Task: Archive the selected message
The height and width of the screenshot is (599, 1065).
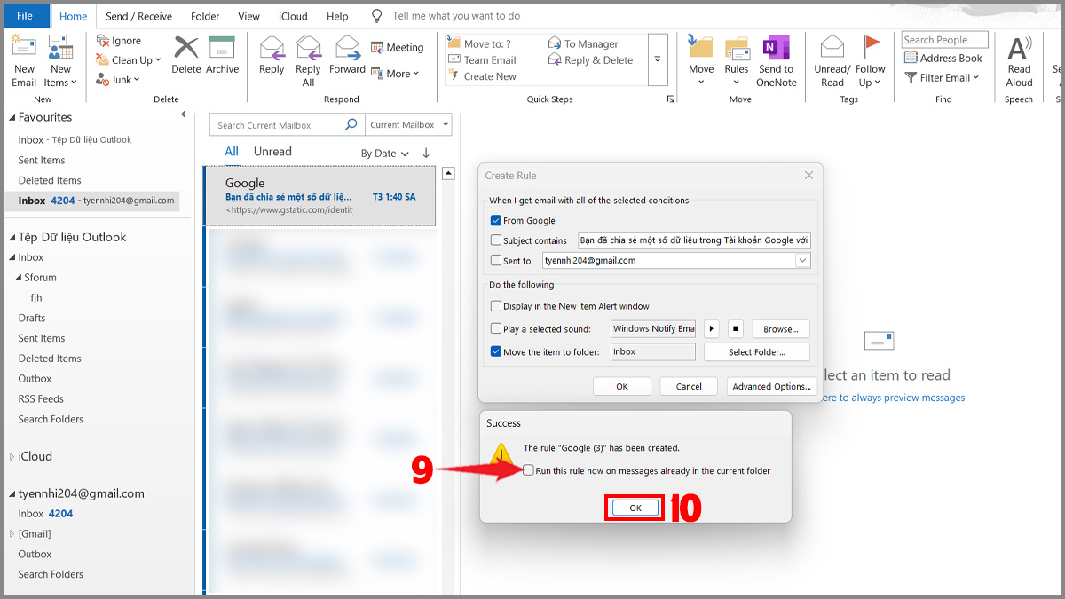Action: pos(222,55)
